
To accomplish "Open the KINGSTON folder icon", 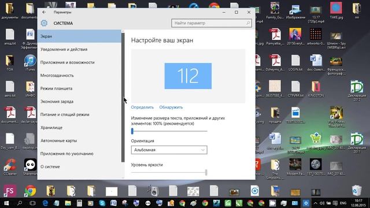I will tap(316, 89).
